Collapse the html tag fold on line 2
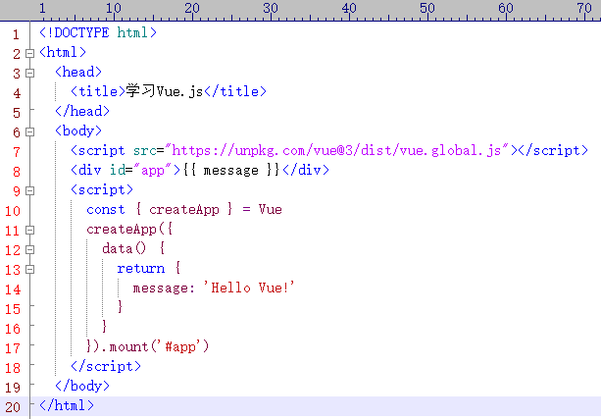 tap(29, 53)
